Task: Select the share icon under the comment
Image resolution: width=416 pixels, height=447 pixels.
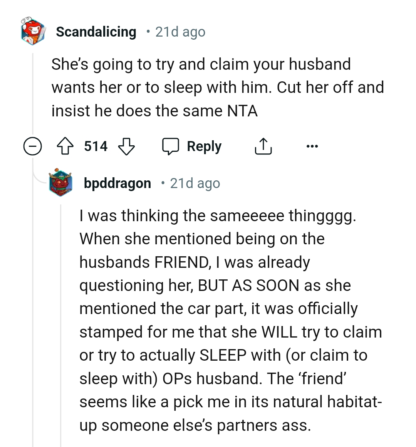Action: 263,146
